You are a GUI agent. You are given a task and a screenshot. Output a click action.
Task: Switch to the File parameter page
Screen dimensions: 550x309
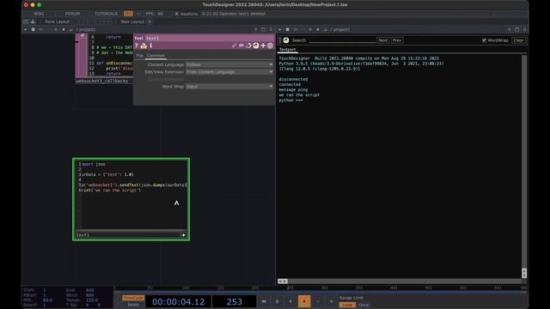click(139, 56)
